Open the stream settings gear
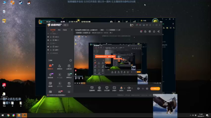Image resolution: width=211 pixels, height=118 pixels. click(147, 89)
